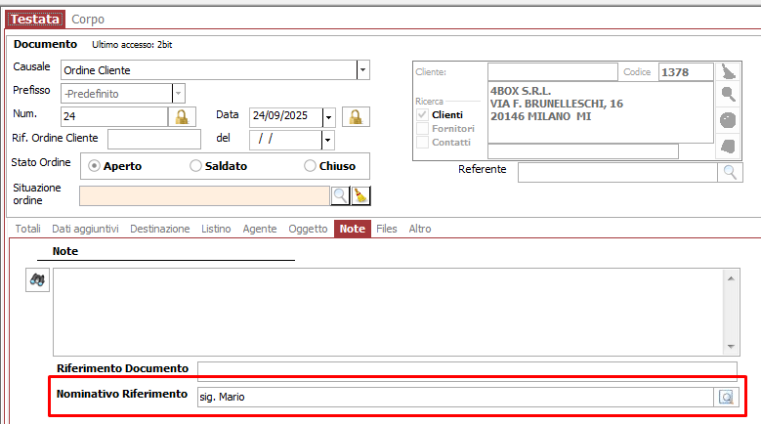This screenshot has height=424, width=761.
Task: Clear Situazione ordine with the broom icon
Action: point(360,195)
